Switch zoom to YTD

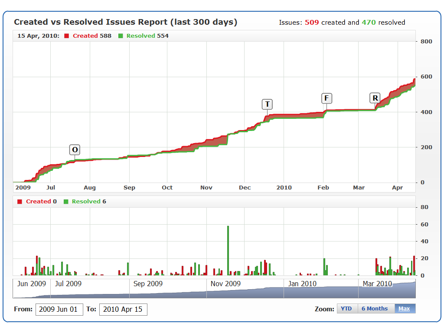pyautogui.click(x=346, y=309)
